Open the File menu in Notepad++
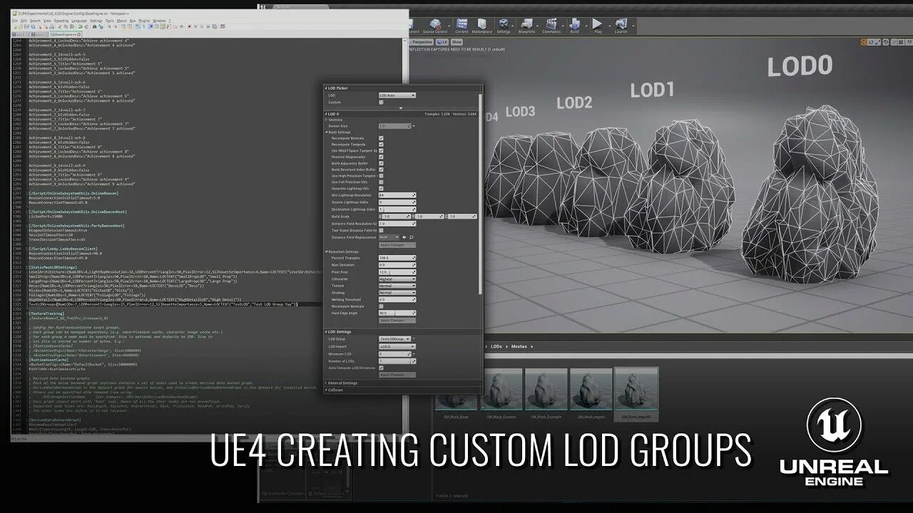This screenshot has height=513, width=913. tap(16, 21)
